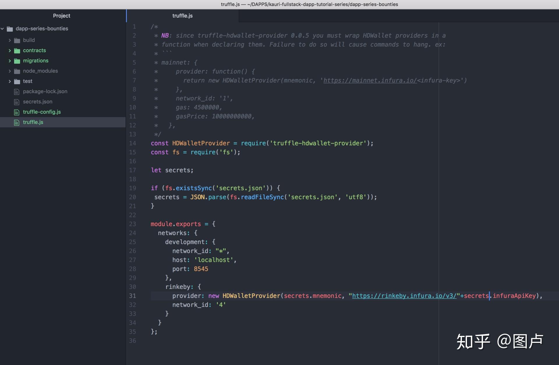The width and height of the screenshot is (559, 365).
Task: Expand the contracts folder chevron
Action: click(x=10, y=50)
